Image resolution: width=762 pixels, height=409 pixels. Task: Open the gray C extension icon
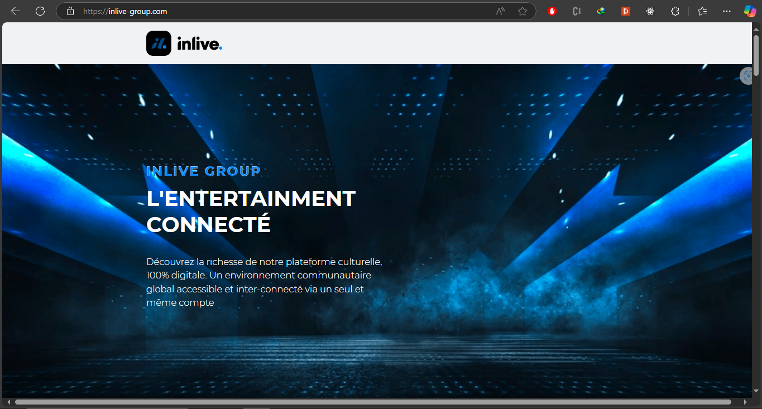577,11
